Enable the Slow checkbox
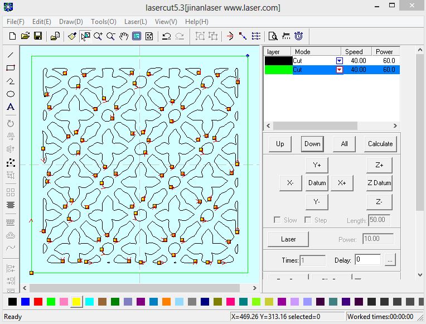Viewport: 426px width, 324px height. click(x=277, y=220)
